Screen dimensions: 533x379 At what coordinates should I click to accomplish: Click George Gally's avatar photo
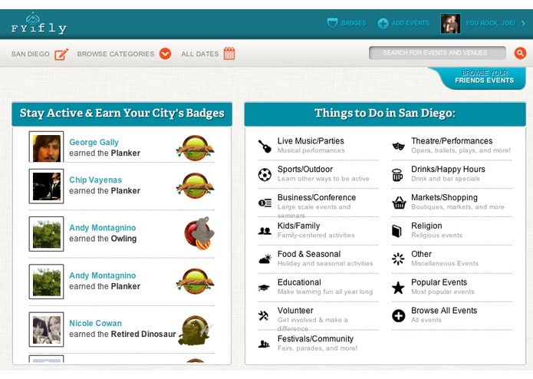(x=46, y=148)
